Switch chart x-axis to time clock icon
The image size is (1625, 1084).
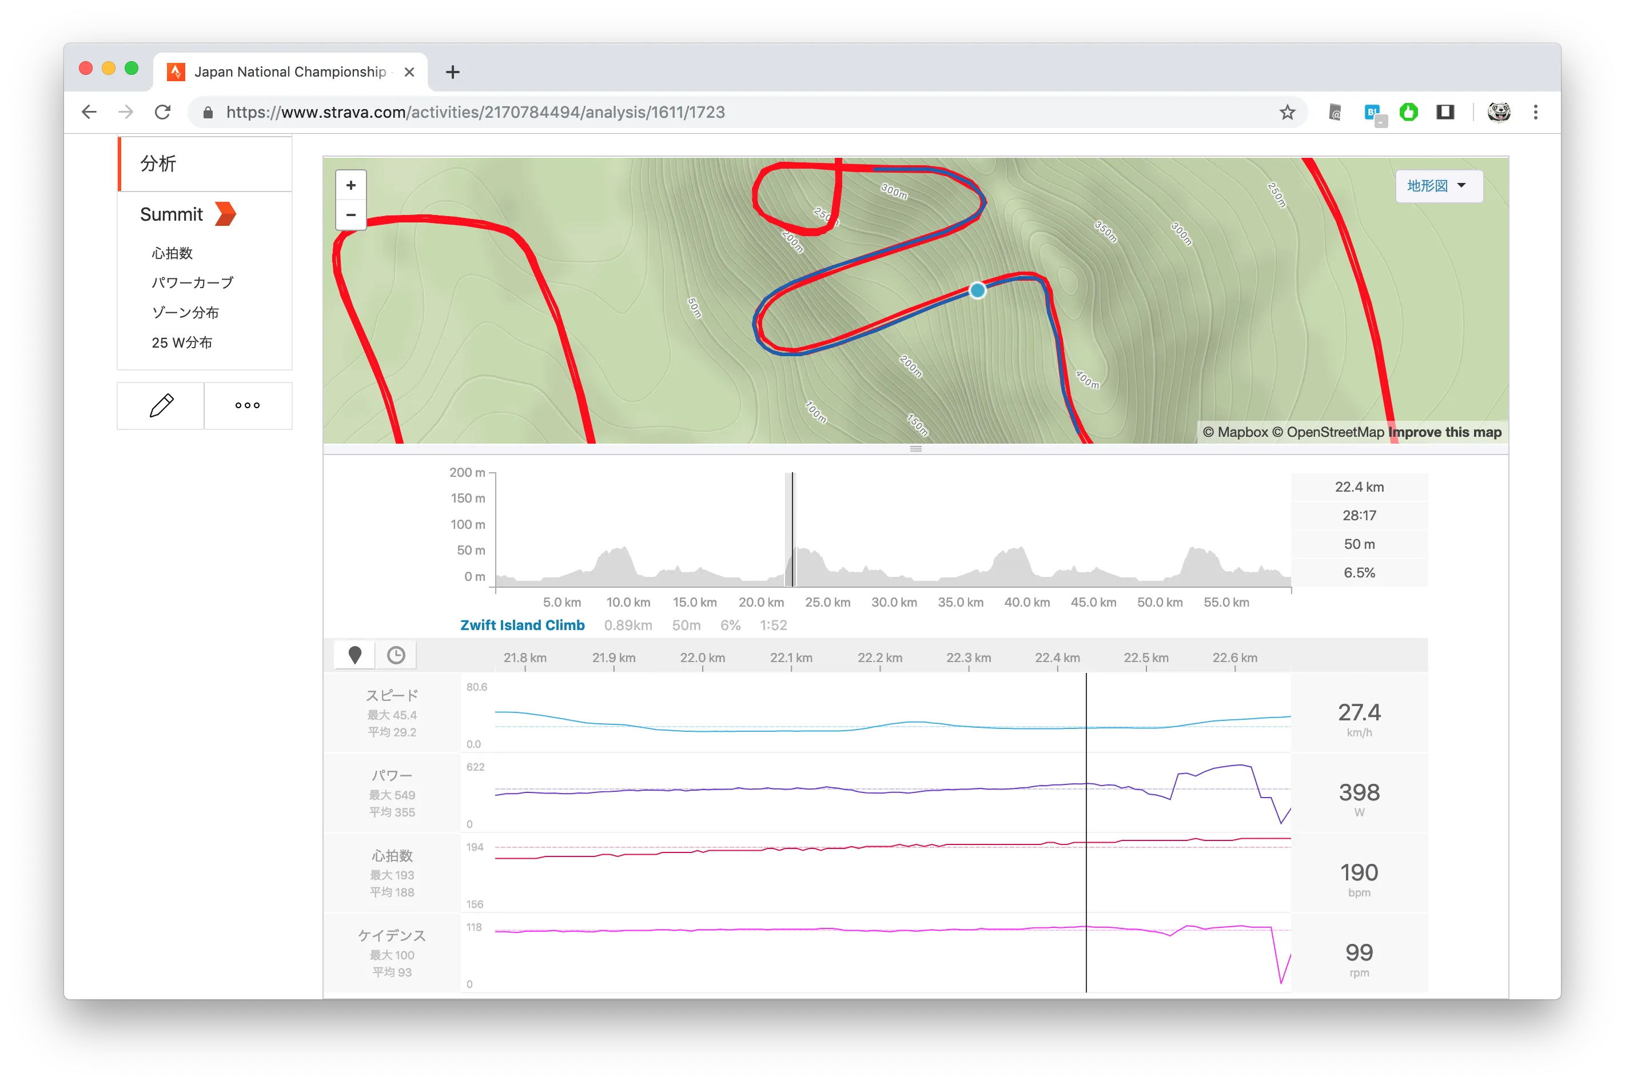396,655
